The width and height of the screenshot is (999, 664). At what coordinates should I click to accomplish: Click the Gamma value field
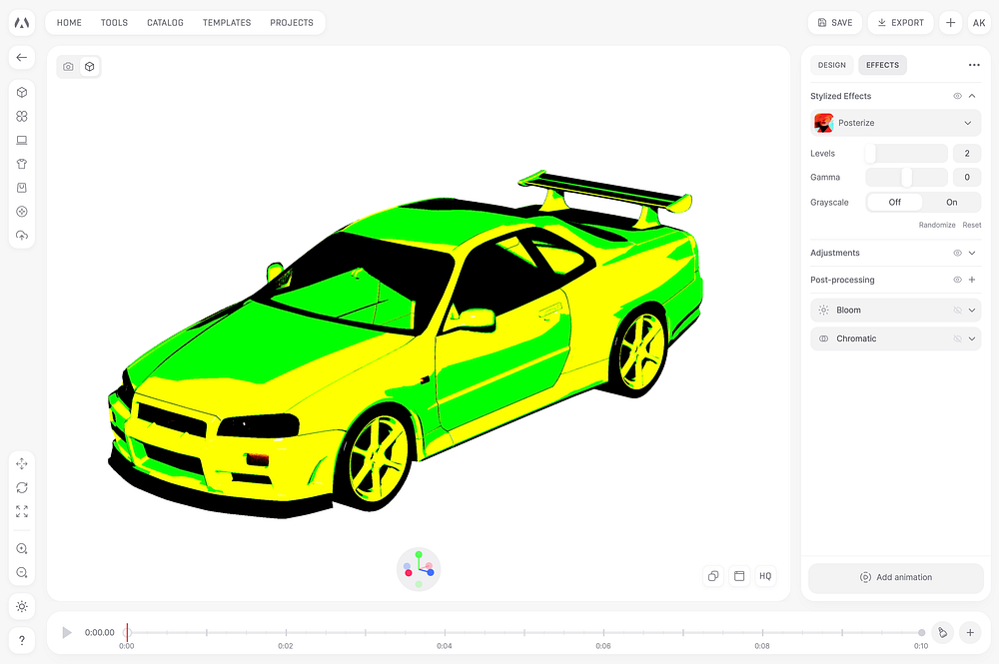(966, 177)
